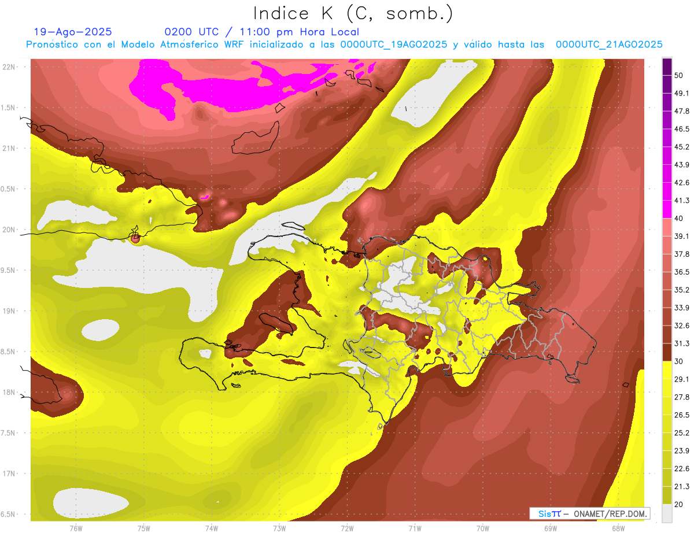This screenshot has height=536, width=694.
Task: Select the dark purple colorbar segment above 50
Action: click(667, 67)
